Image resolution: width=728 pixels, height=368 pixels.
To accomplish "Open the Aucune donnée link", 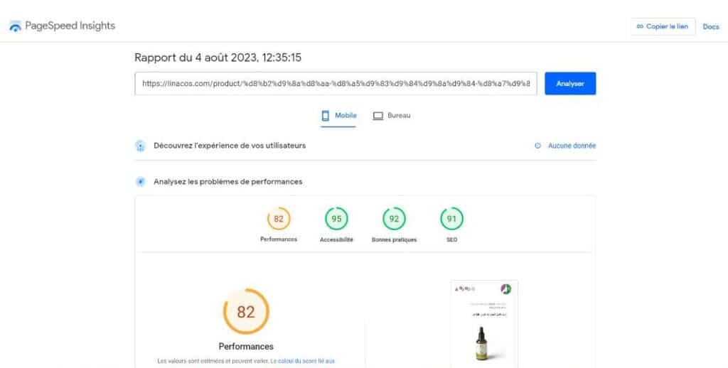I will pos(572,146).
